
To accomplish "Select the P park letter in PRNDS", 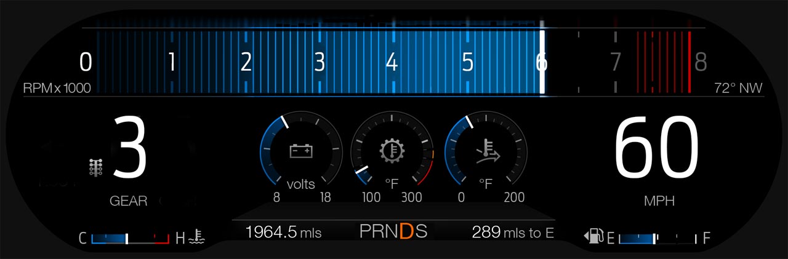I will (366, 232).
